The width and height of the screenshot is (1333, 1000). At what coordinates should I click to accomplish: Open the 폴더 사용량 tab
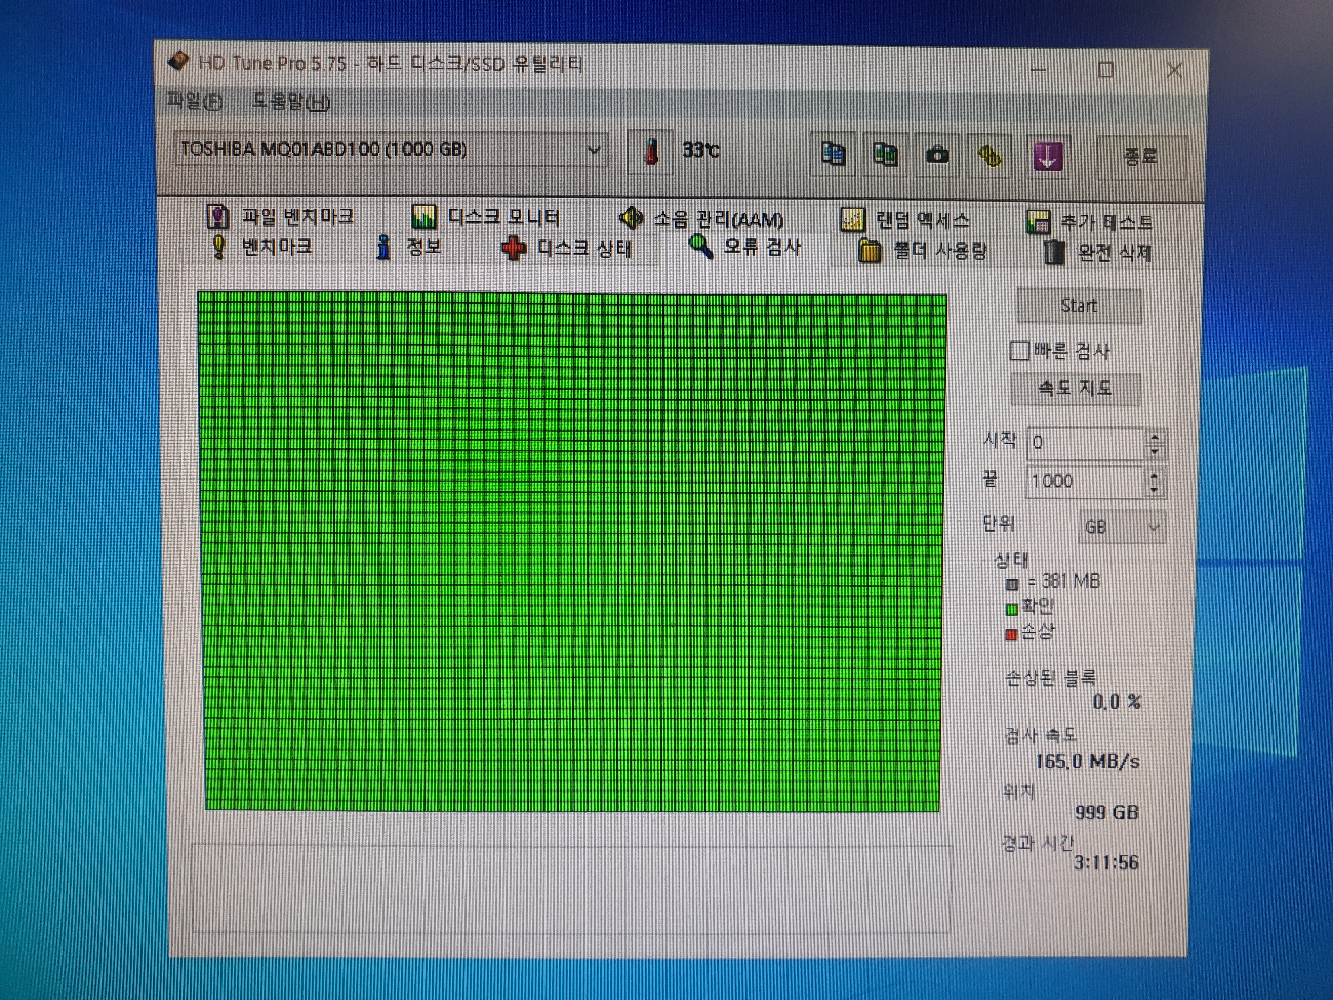[x=922, y=251]
